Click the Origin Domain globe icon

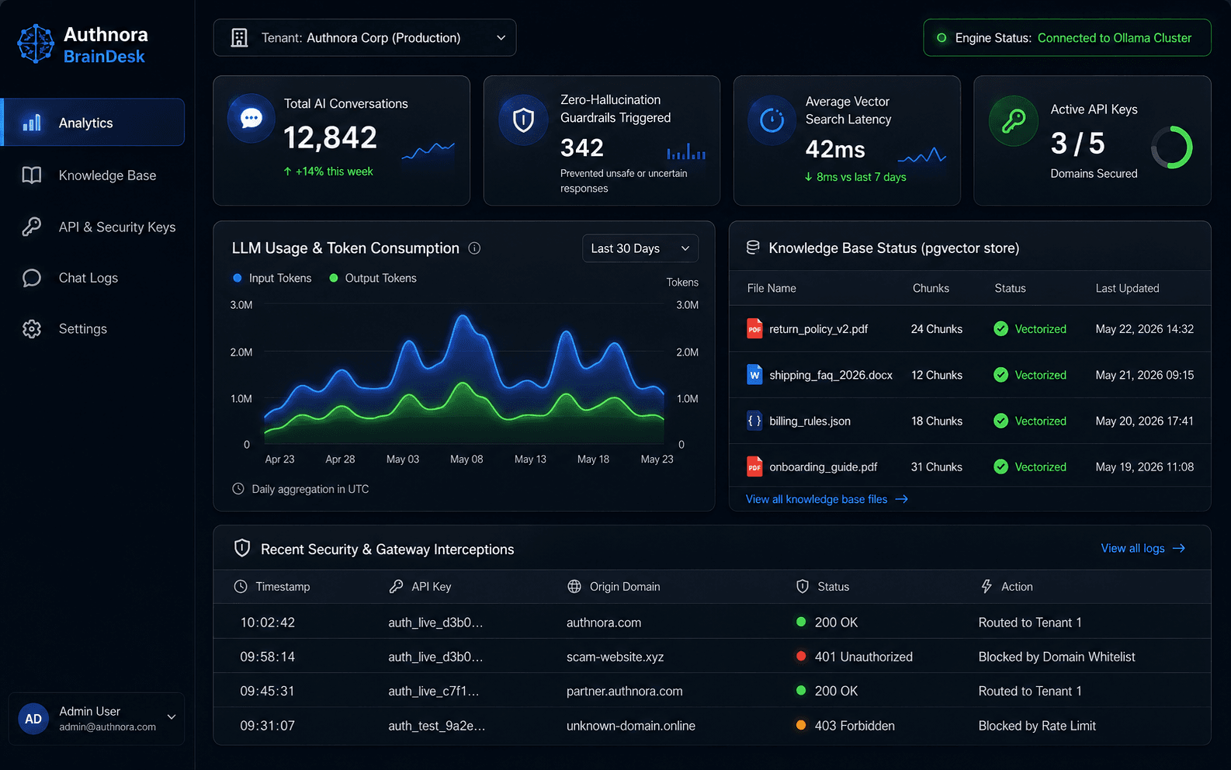coord(574,587)
